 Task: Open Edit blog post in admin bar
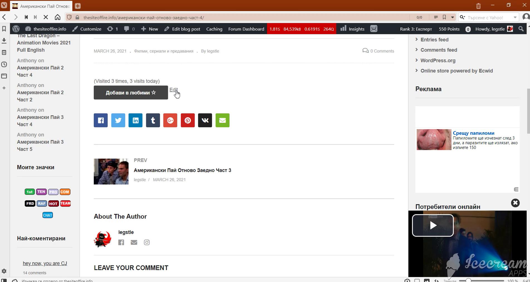(182, 29)
